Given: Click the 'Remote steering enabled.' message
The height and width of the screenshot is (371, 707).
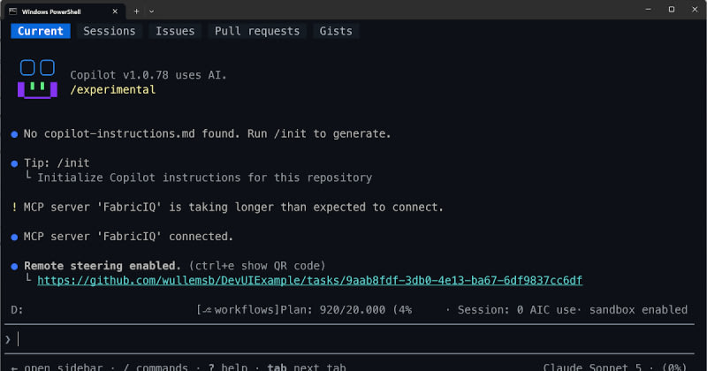Looking at the screenshot, I should point(103,266).
